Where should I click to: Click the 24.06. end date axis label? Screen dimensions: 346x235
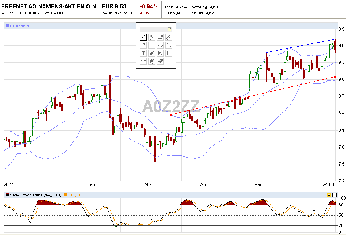[x=329, y=184]
